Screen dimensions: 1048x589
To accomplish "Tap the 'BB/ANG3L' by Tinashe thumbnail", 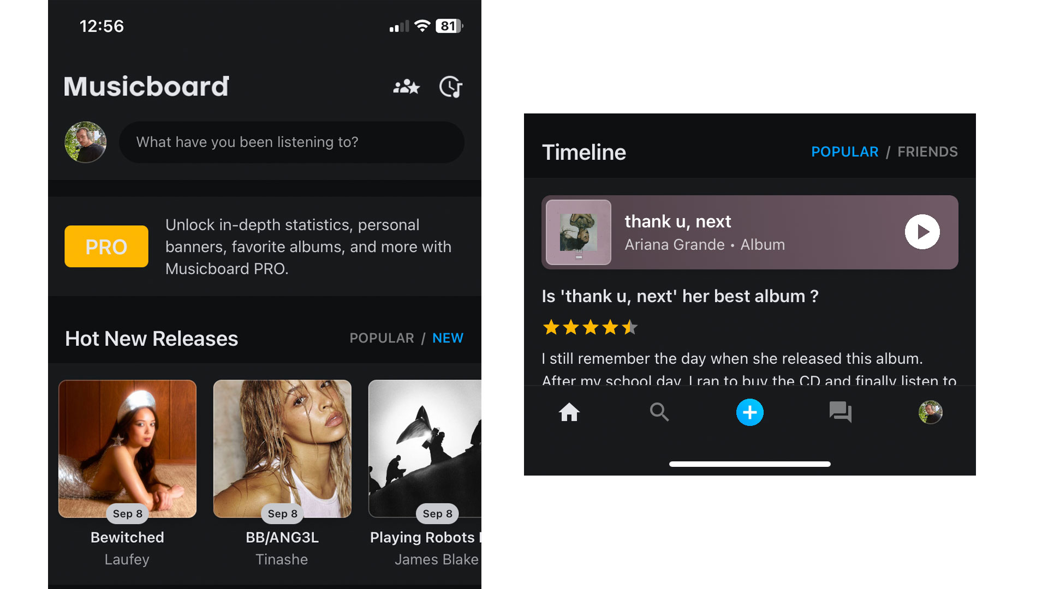I will 282,448.
